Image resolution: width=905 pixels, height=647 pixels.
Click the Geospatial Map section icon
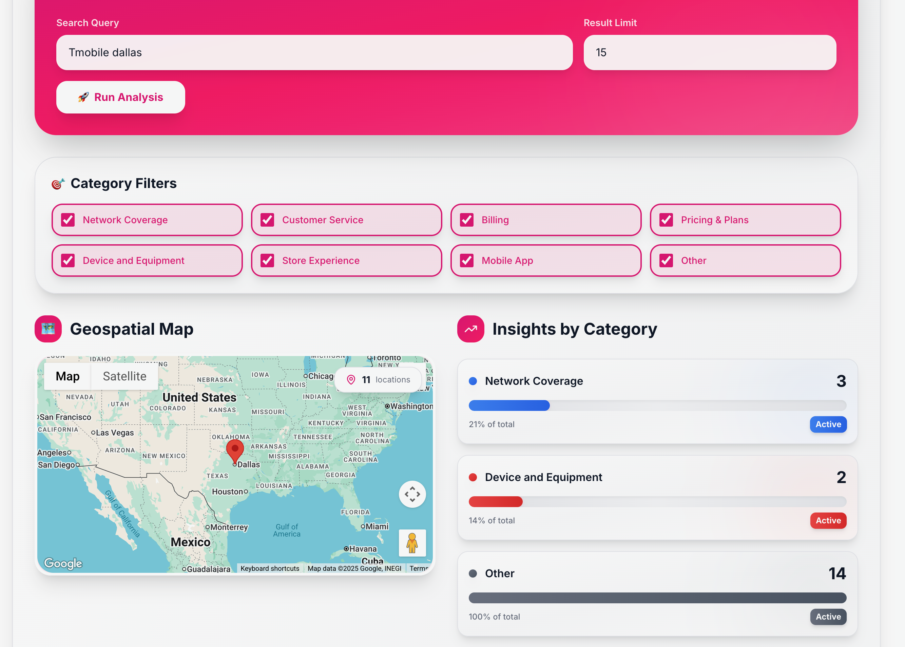point(48,329)
